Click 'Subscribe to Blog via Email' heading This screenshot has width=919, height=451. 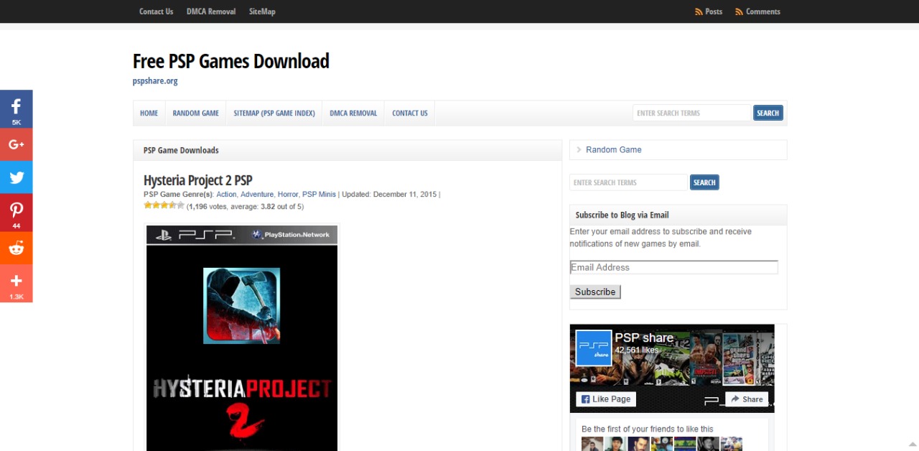click(x=622, y=215)
